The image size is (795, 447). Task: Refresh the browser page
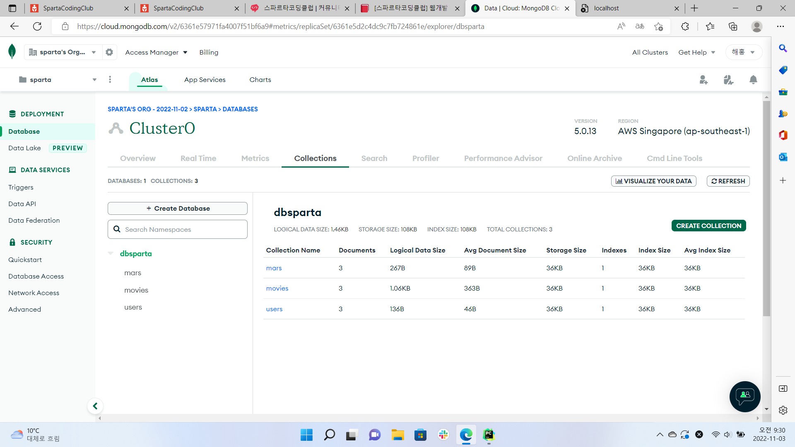(x=37, y=26)
